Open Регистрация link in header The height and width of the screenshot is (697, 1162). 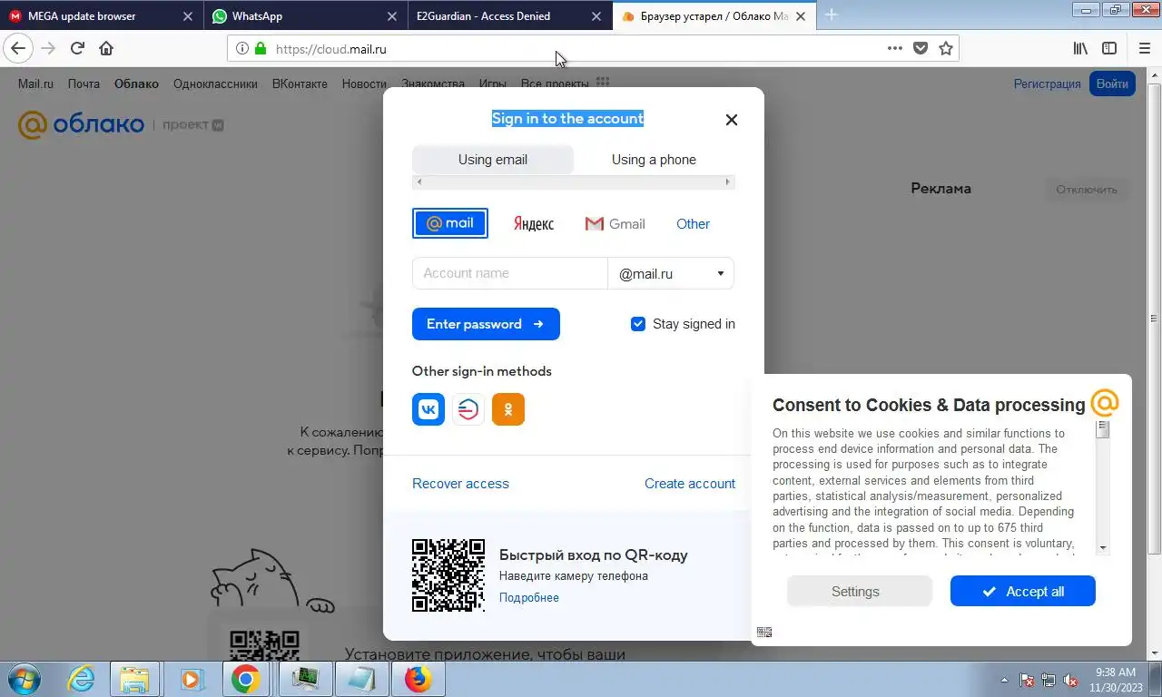point(1047,83)
